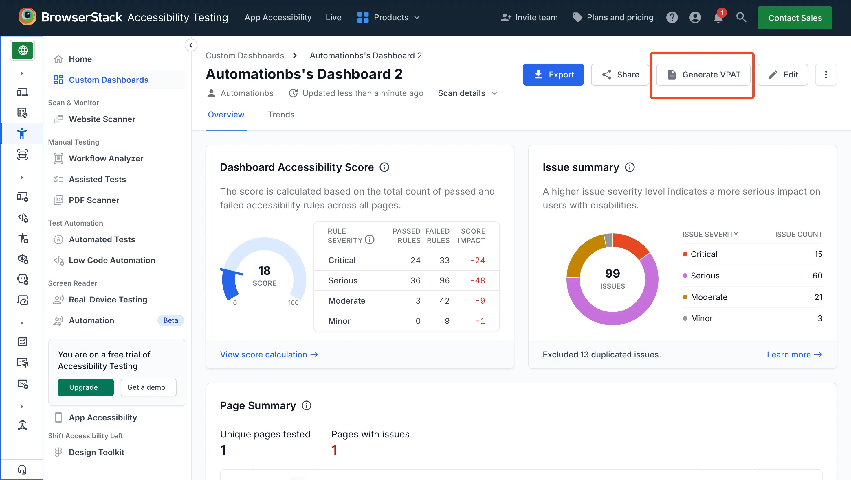Open App Accessibility in the sidebar
The width and height of the screenshot is (851, 480).
tap(117, 418)
